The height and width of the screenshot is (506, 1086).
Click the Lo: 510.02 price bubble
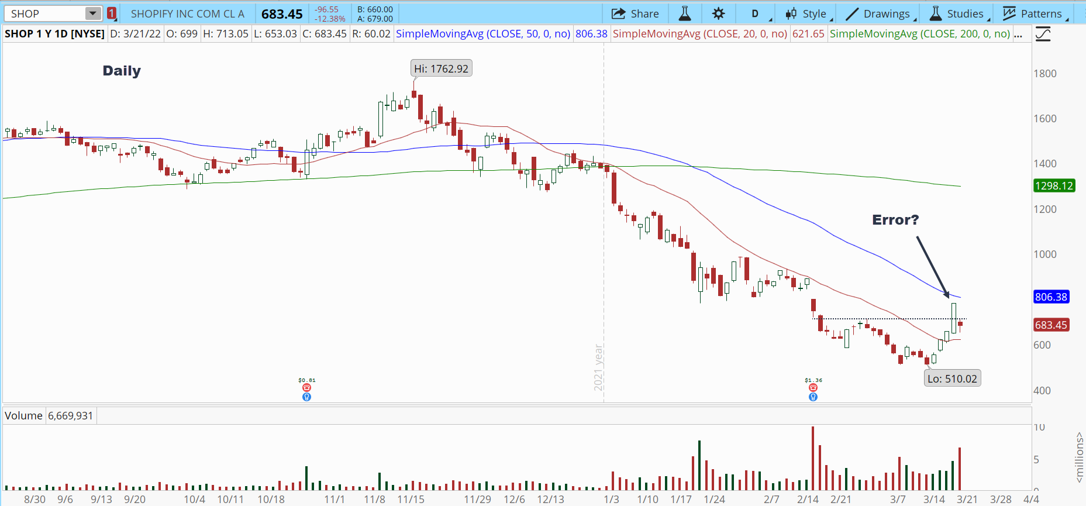[952, 378]
